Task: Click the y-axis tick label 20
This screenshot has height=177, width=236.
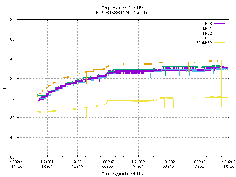Action: (x=12, y=79)
